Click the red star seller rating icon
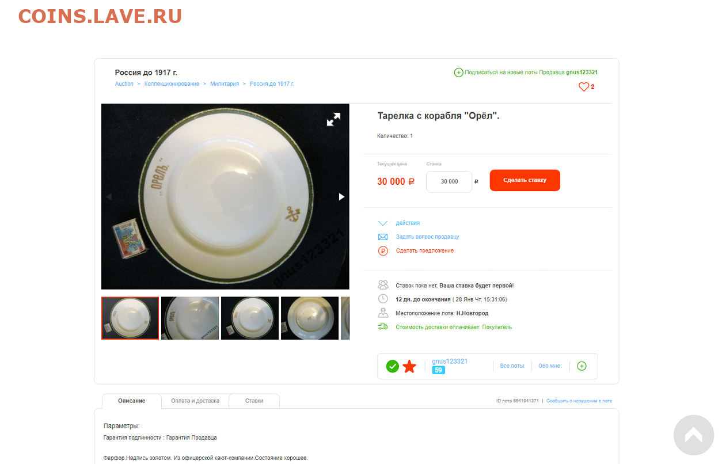Screen dimensions: 722x464 pos(409,366)
